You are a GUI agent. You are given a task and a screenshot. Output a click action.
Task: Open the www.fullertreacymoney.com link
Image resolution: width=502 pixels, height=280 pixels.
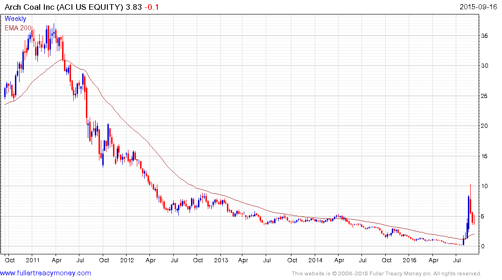(x=45, y=273)
